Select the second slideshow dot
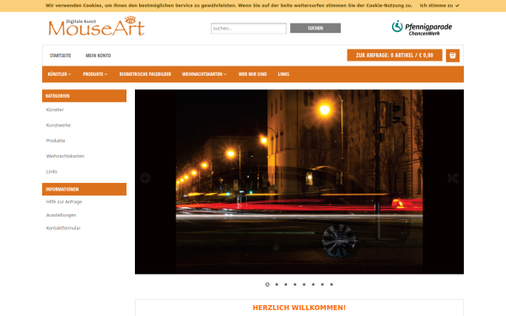506x316 pixels. pyautogui.click(x=277, y=285)
